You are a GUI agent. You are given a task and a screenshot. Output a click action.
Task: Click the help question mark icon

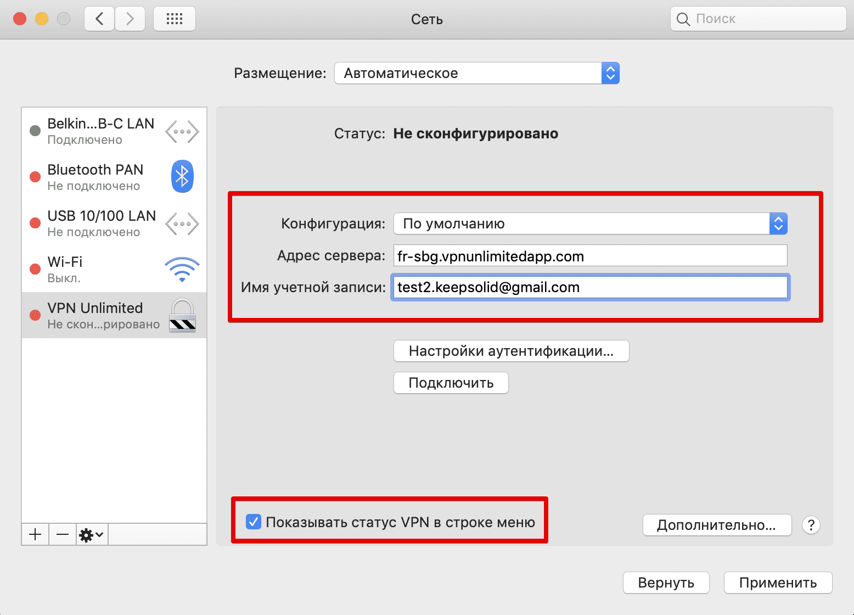coord(811,525)
